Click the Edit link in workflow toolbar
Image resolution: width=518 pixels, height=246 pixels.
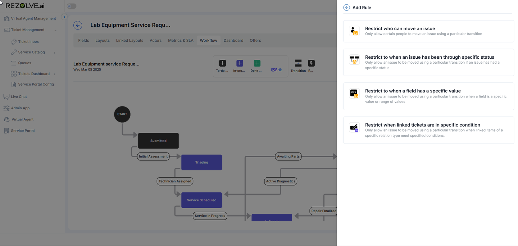tap(277, 70)
